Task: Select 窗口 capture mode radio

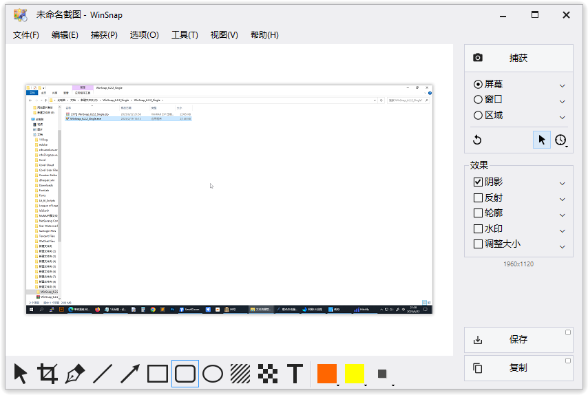Action: [x=478, y=100]
